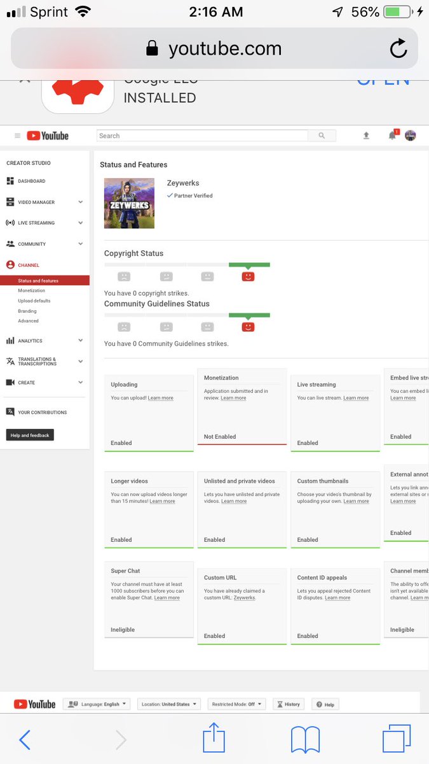Click Learn more under Content ID appeals
This screenshot has width=429, height=764.
tap(337, 598)
